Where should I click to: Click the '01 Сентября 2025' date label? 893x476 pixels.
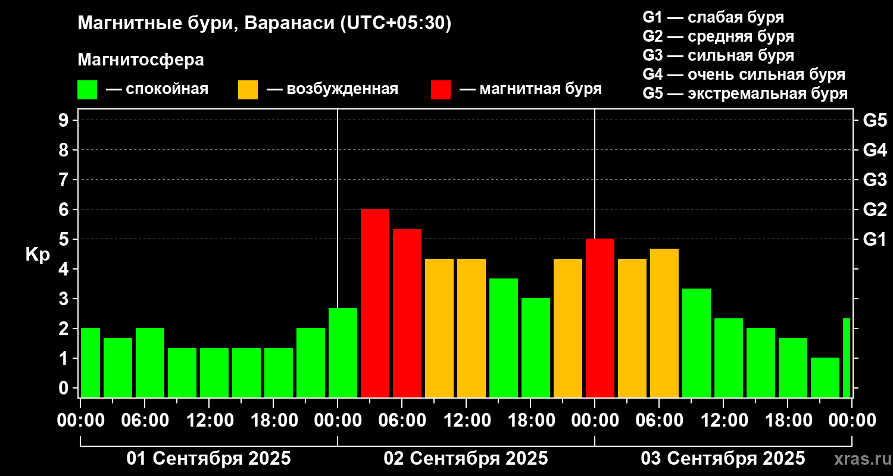tap(209, 459)
